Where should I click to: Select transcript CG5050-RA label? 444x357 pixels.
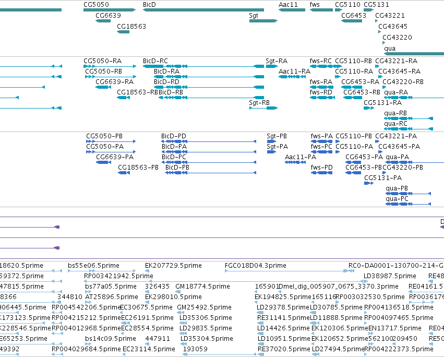pyautogui.click(x=102, y=61)
